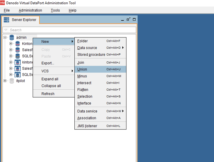Select the admin tree item label
This screenshot has height=162, width=214.
[x=21, y=37]
